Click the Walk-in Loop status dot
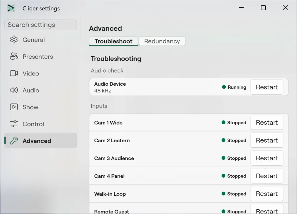This screenshot has width=297, height=214. pos(224,194)
